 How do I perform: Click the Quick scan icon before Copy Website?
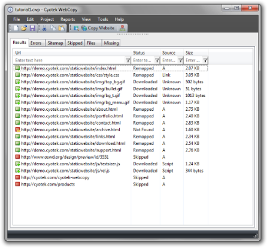76,28
